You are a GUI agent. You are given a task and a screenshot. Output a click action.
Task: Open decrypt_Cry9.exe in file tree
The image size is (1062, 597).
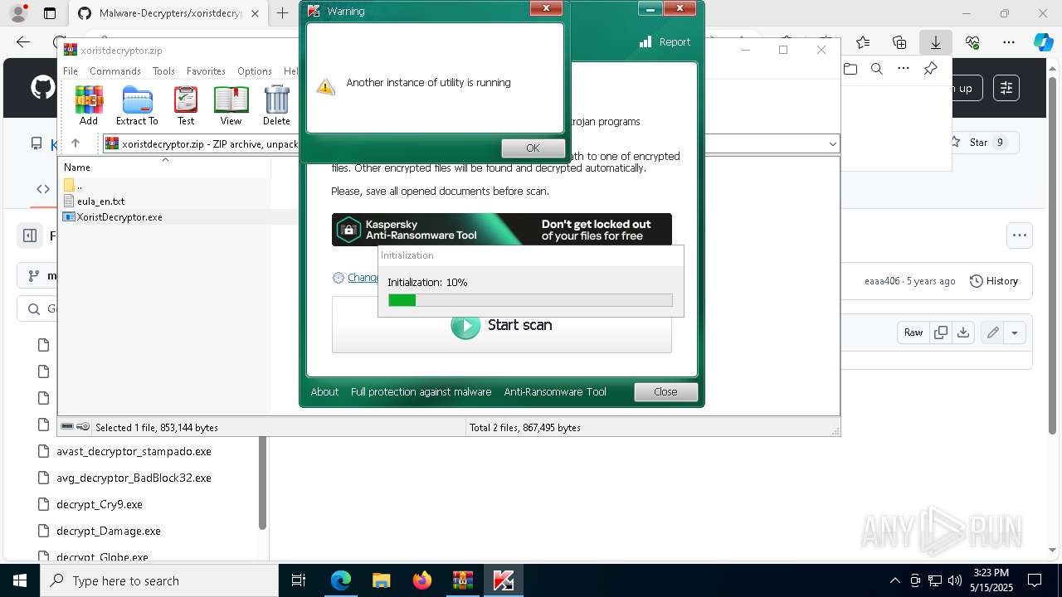tap(99, 504)
